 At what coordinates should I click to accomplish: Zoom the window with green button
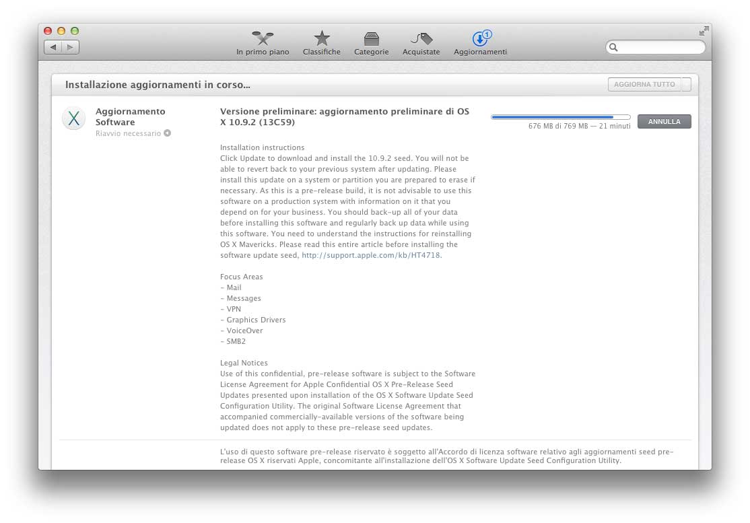coord(74,31)
